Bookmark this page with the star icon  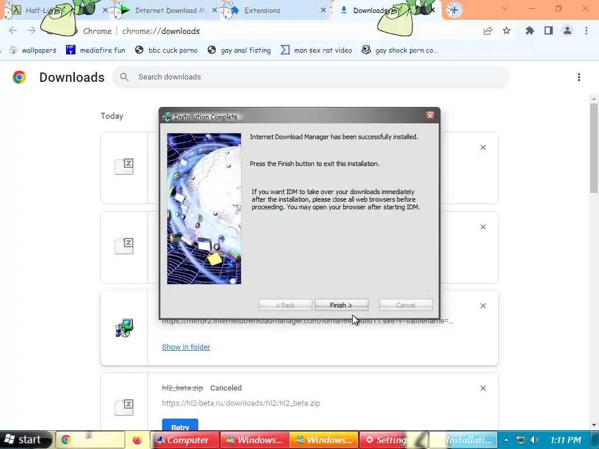[507, 31]
